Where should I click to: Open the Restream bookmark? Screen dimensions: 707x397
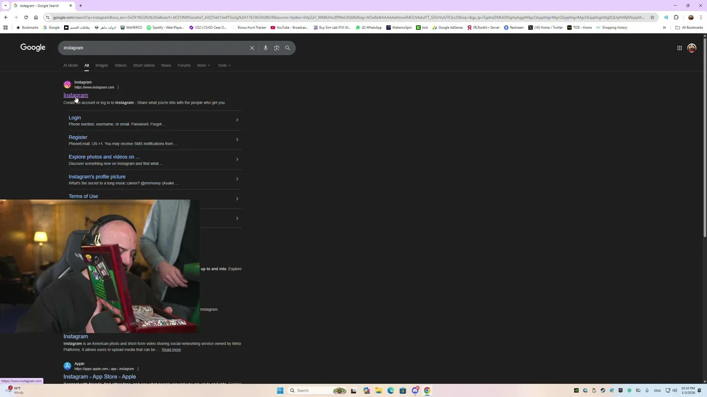[514, 28]
